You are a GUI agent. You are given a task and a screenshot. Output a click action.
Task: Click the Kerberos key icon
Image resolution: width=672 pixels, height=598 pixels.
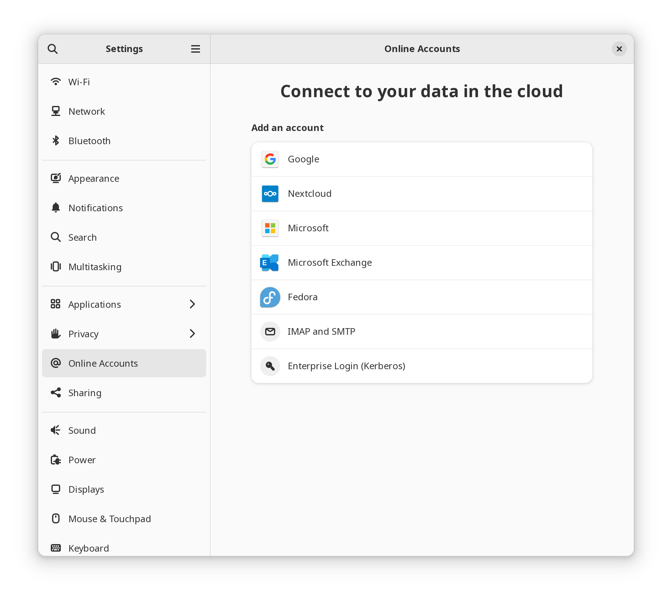[x=270, y=366]
